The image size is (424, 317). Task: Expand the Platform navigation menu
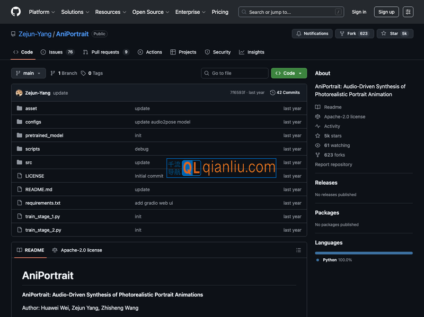[42, 12]
